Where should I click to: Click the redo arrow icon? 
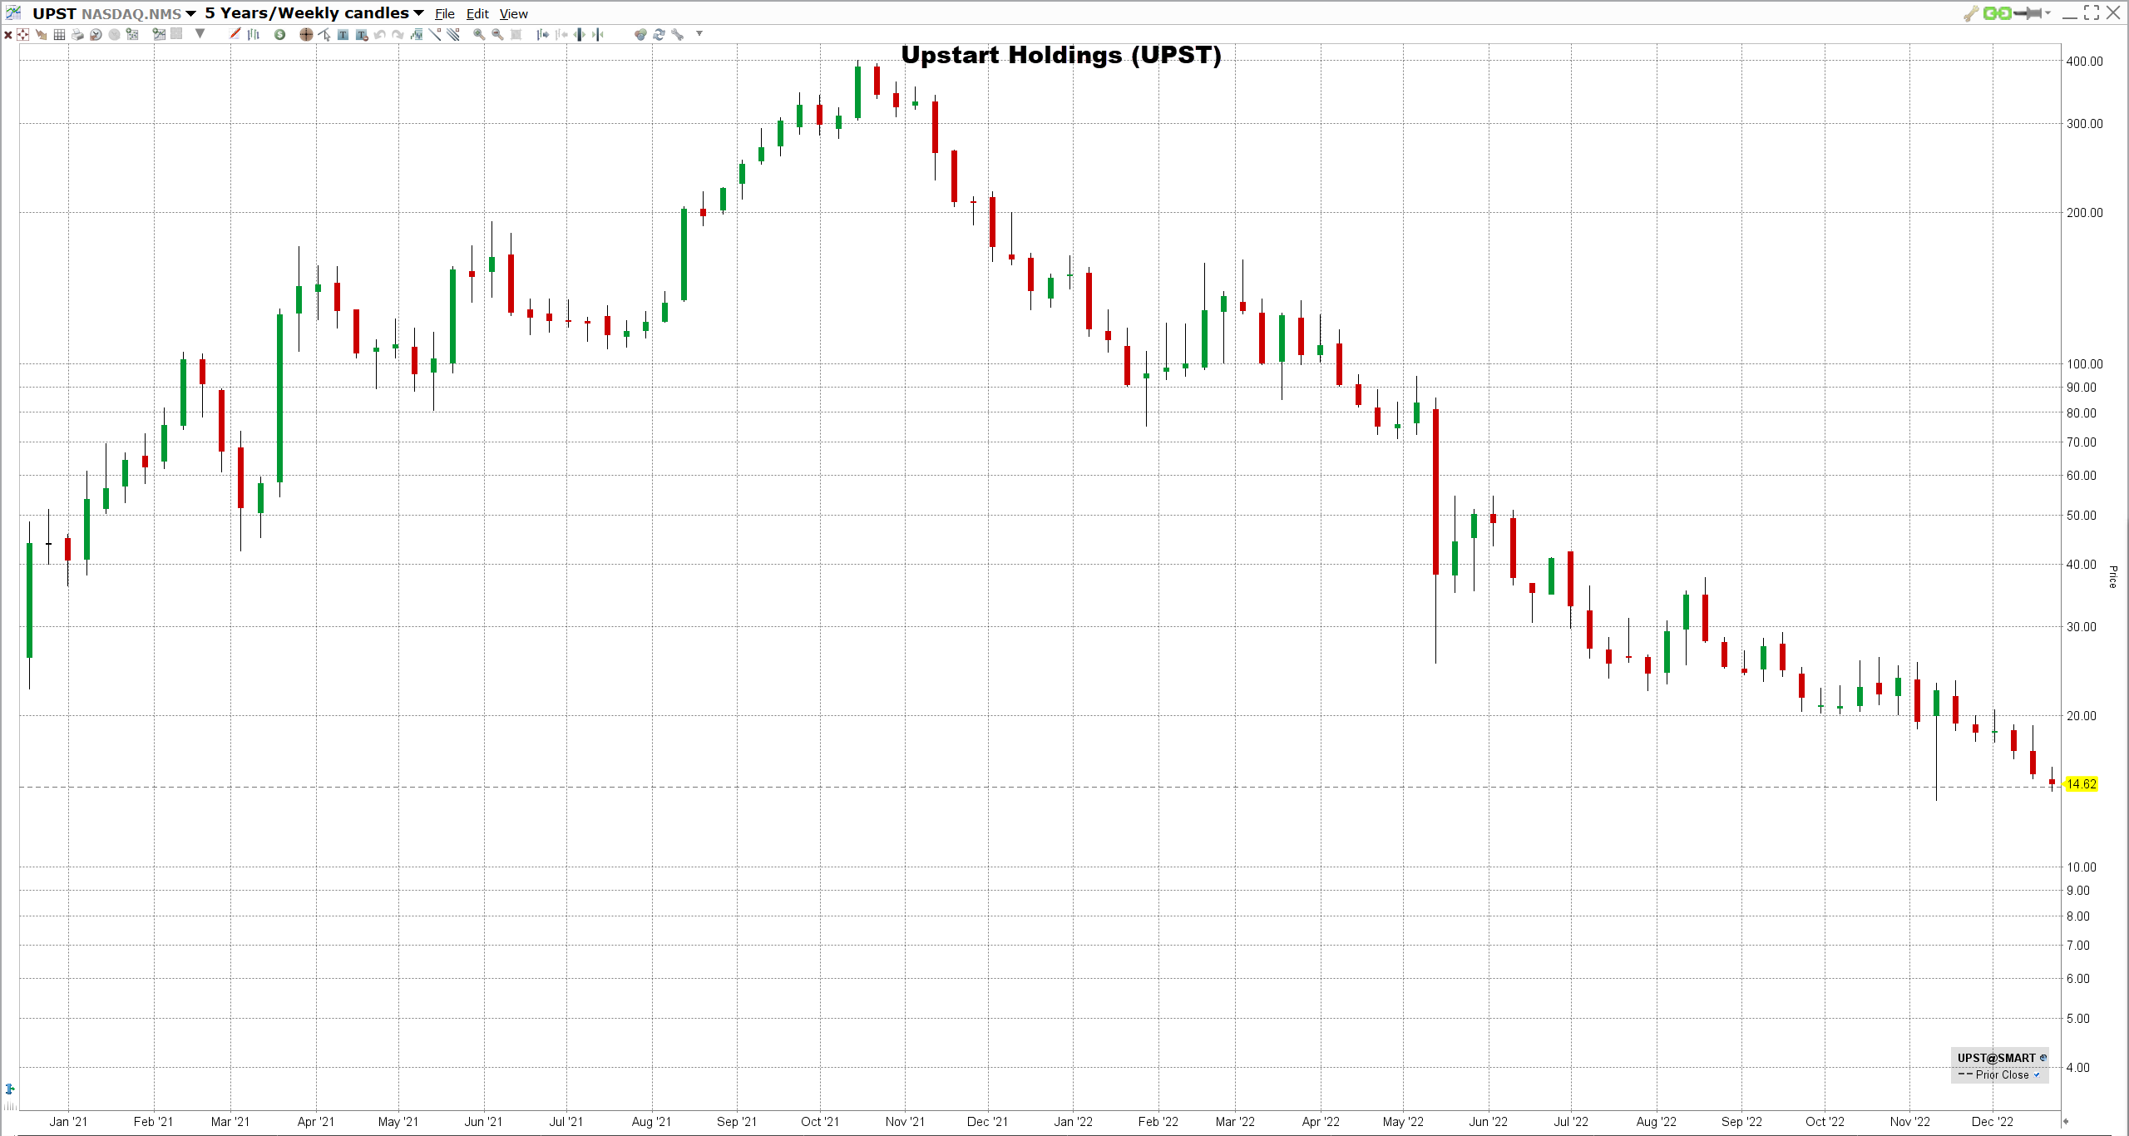click(x=398, y=34)
